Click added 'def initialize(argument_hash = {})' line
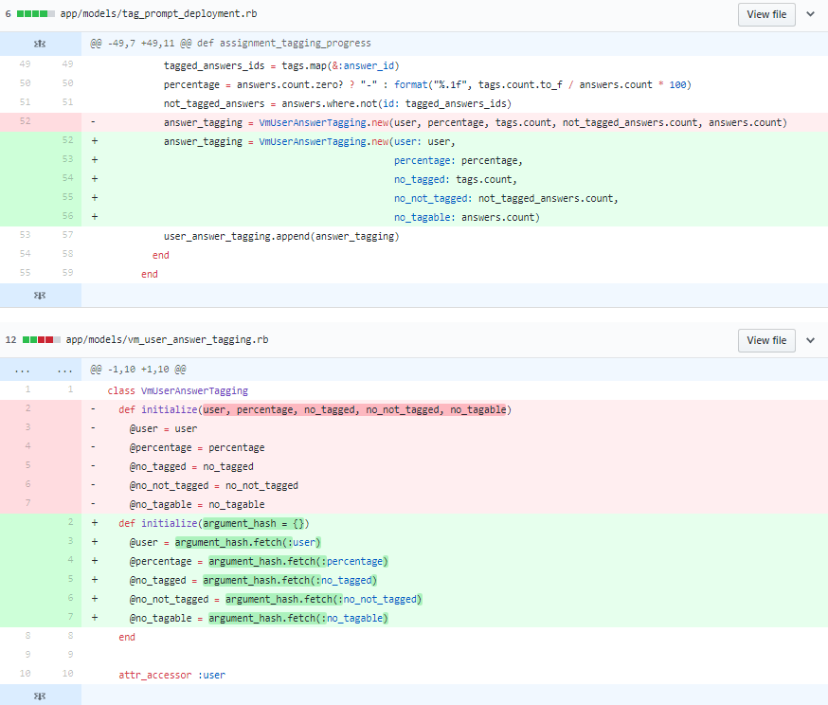The image size is (828, 705). pos(455,523)
